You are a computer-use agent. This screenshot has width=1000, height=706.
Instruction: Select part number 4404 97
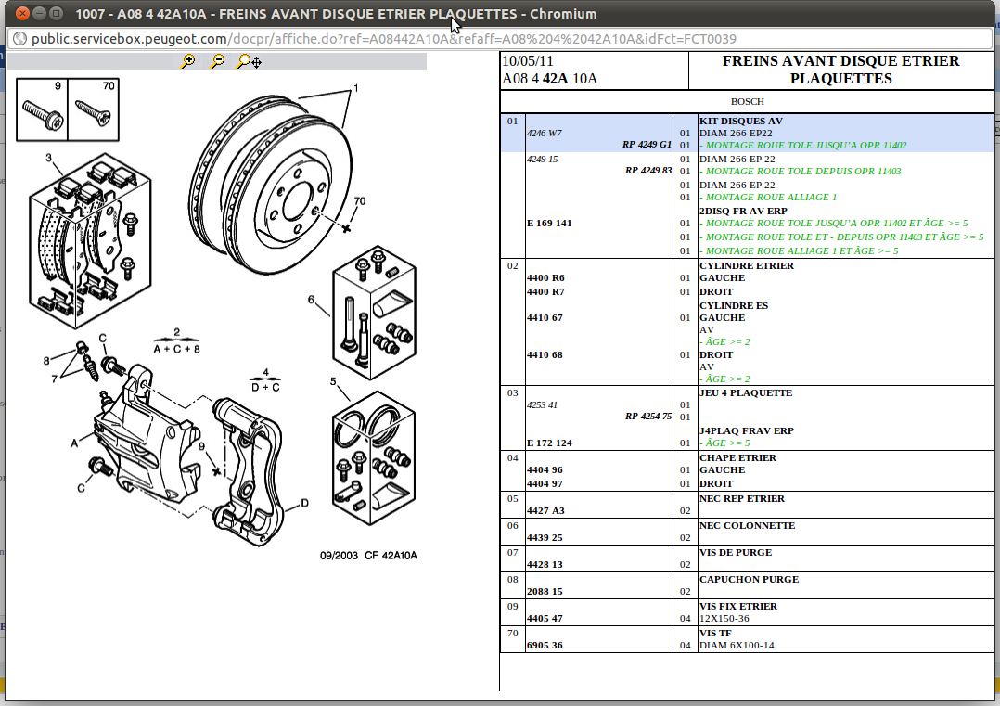click(545, 484)
